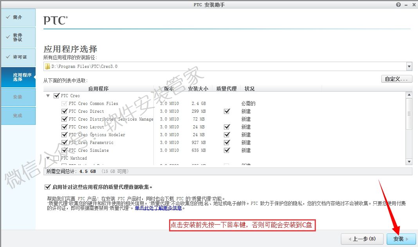Viewport: 418px width, 247px height.
Task: Click the scroll-down arrow of the application list
Action: click(409, 161)
